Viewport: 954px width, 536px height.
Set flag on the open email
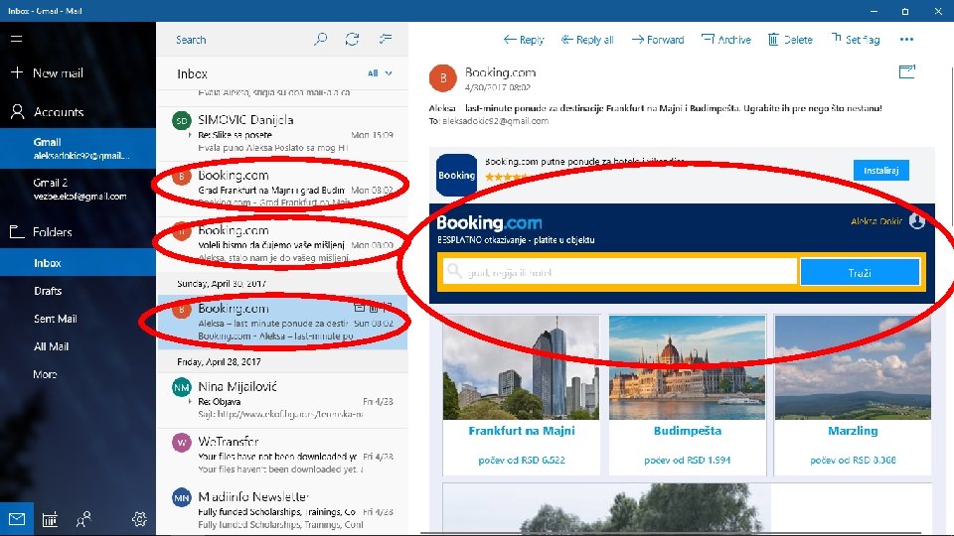855,40
